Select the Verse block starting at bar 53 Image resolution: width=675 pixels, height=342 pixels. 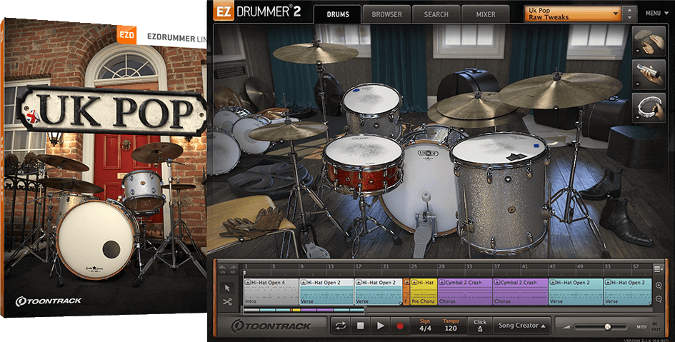coord(628,292)
